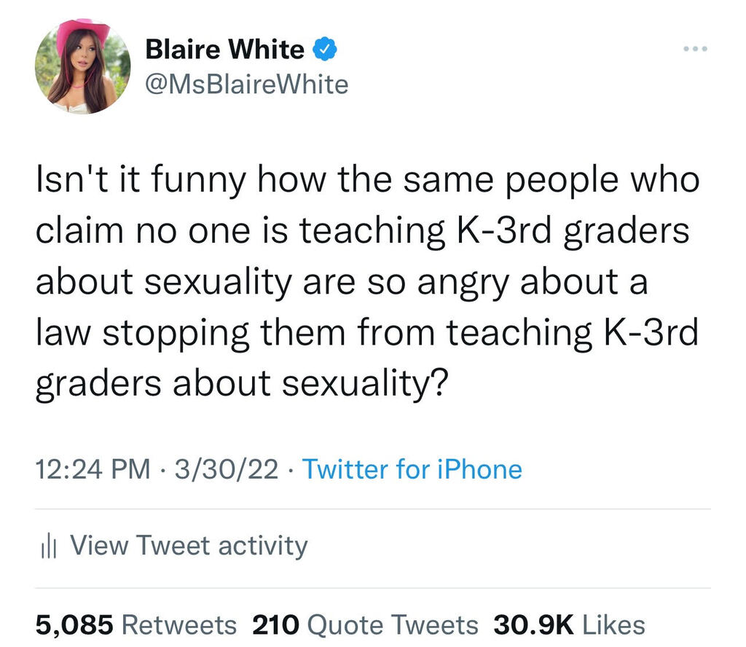Click the tweet line starting "law stopping them"
This screenshot has height=647, width=746.
[367, 333]
